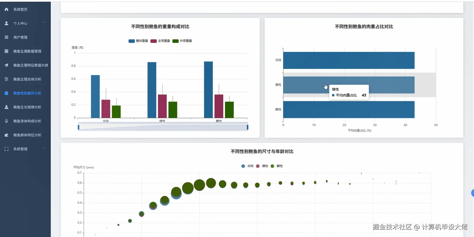Screen dimensions: 474x237
Task: Click the folder icon beside 鲍鱼群体特征分析
Action: click(x=7, y=135)
